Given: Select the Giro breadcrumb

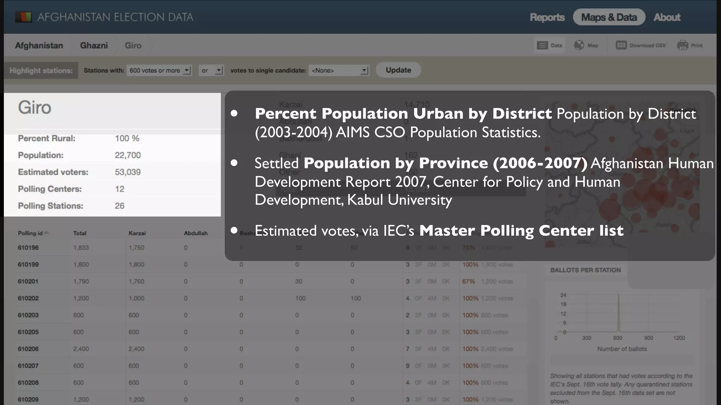Looking at the screenshot, I should tap(133, 45).
